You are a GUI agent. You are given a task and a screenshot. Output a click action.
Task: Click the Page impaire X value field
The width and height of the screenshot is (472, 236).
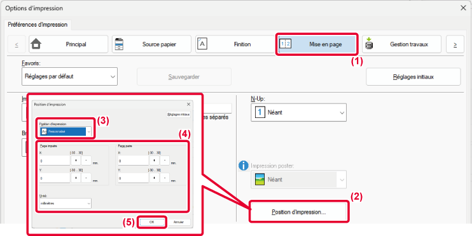tap(55, 161)
